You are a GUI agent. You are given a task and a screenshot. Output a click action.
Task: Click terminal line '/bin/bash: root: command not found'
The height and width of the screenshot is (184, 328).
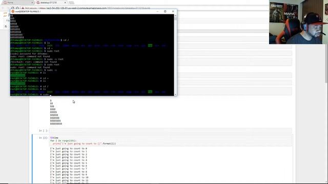[33, 62]
